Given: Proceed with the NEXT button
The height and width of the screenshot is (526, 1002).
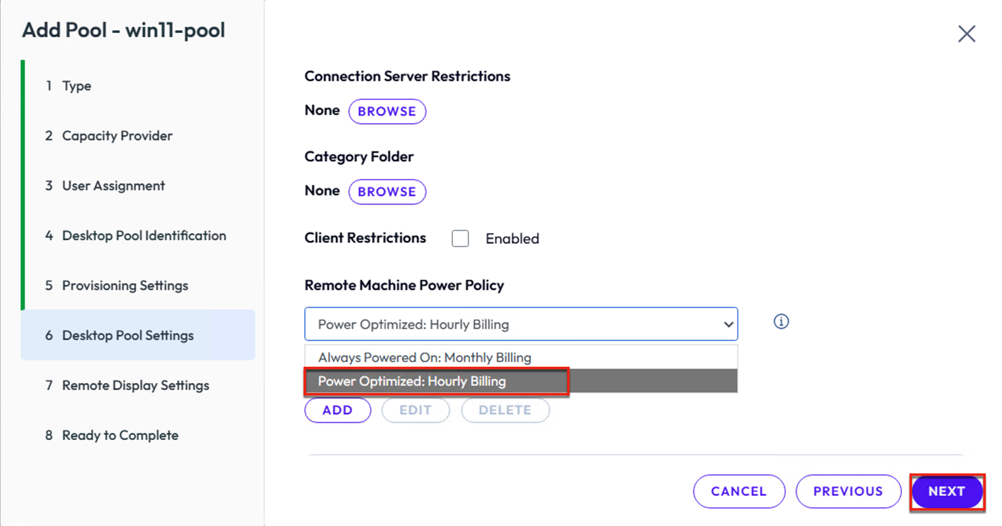Looking at the screenshot, I should tap(947, 491).
